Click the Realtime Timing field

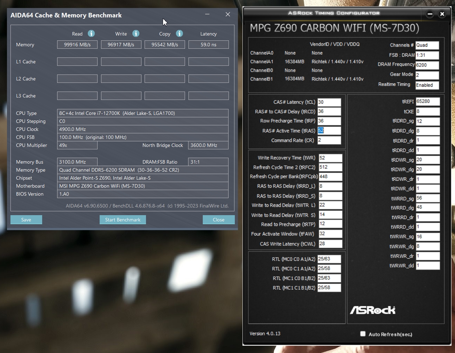[x=427, y=85]
